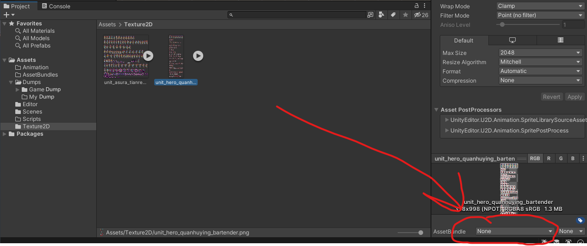Select the unit_hero_quanhuying texture thumbnail
587x246 pixels.
click(x=176, y=56)
